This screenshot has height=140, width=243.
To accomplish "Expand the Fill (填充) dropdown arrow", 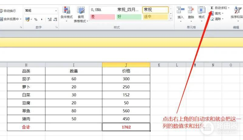I will (x=223, y=13).
